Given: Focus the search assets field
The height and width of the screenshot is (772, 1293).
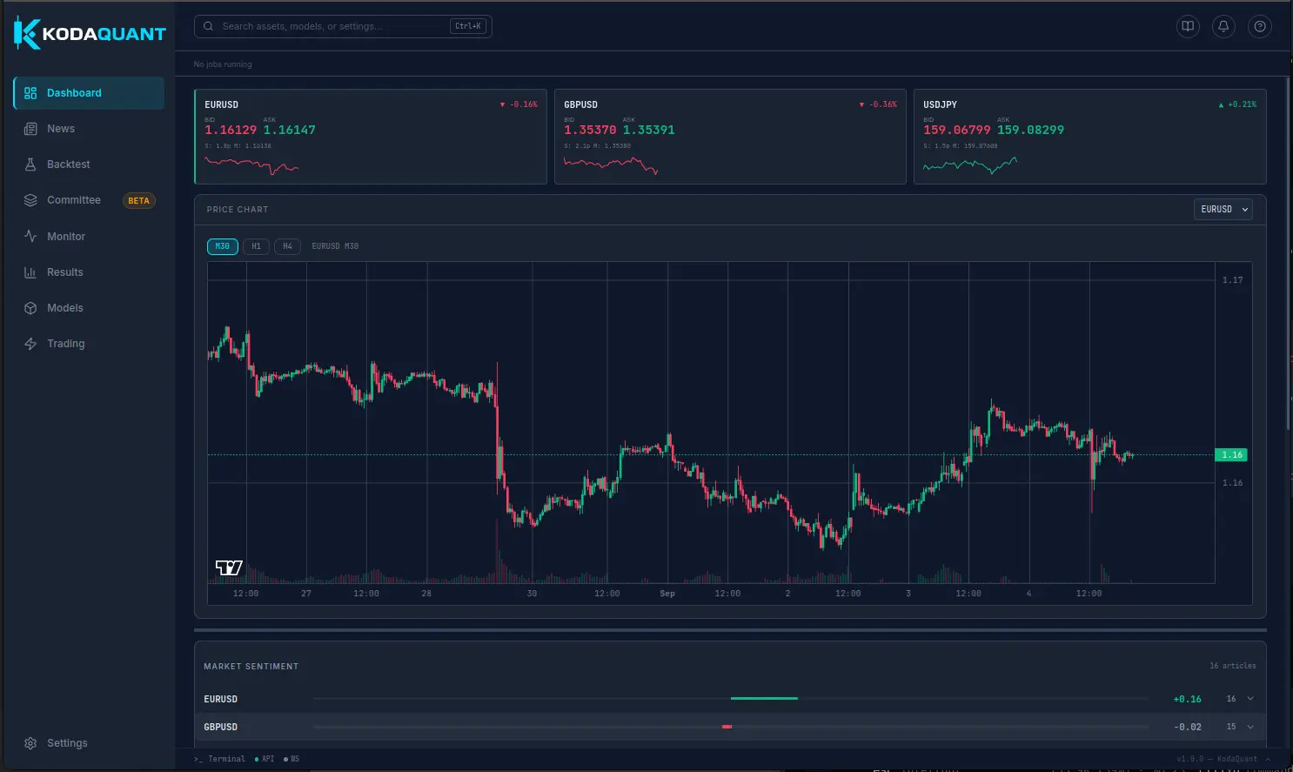Looking at the screenshot, I should tap(343, 26).
